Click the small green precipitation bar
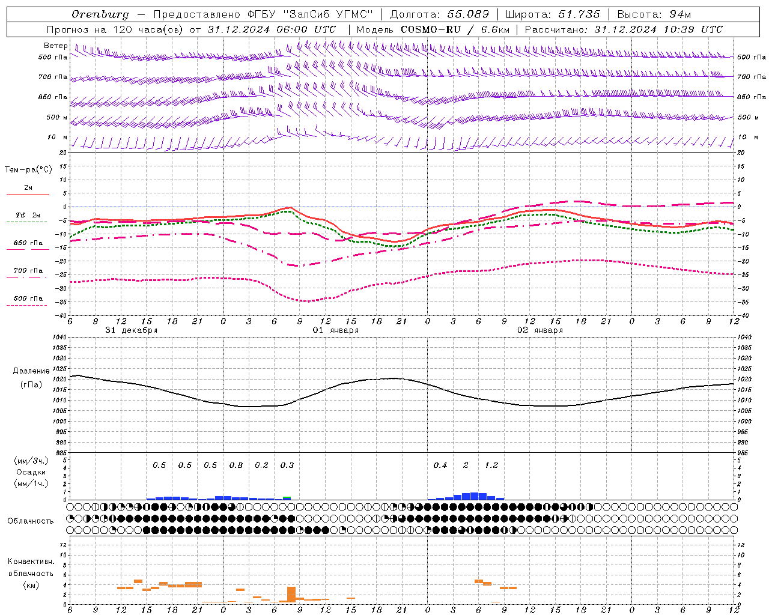Screen dimensions: 769x615 287,498
